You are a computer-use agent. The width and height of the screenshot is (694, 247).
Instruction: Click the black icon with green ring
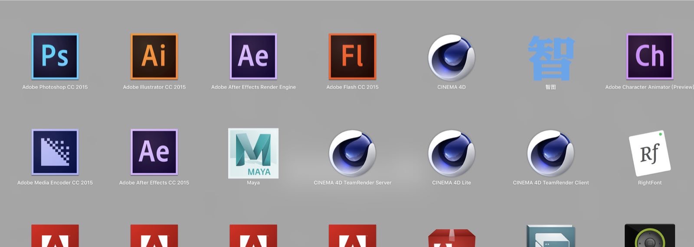[x=650, y=237]
